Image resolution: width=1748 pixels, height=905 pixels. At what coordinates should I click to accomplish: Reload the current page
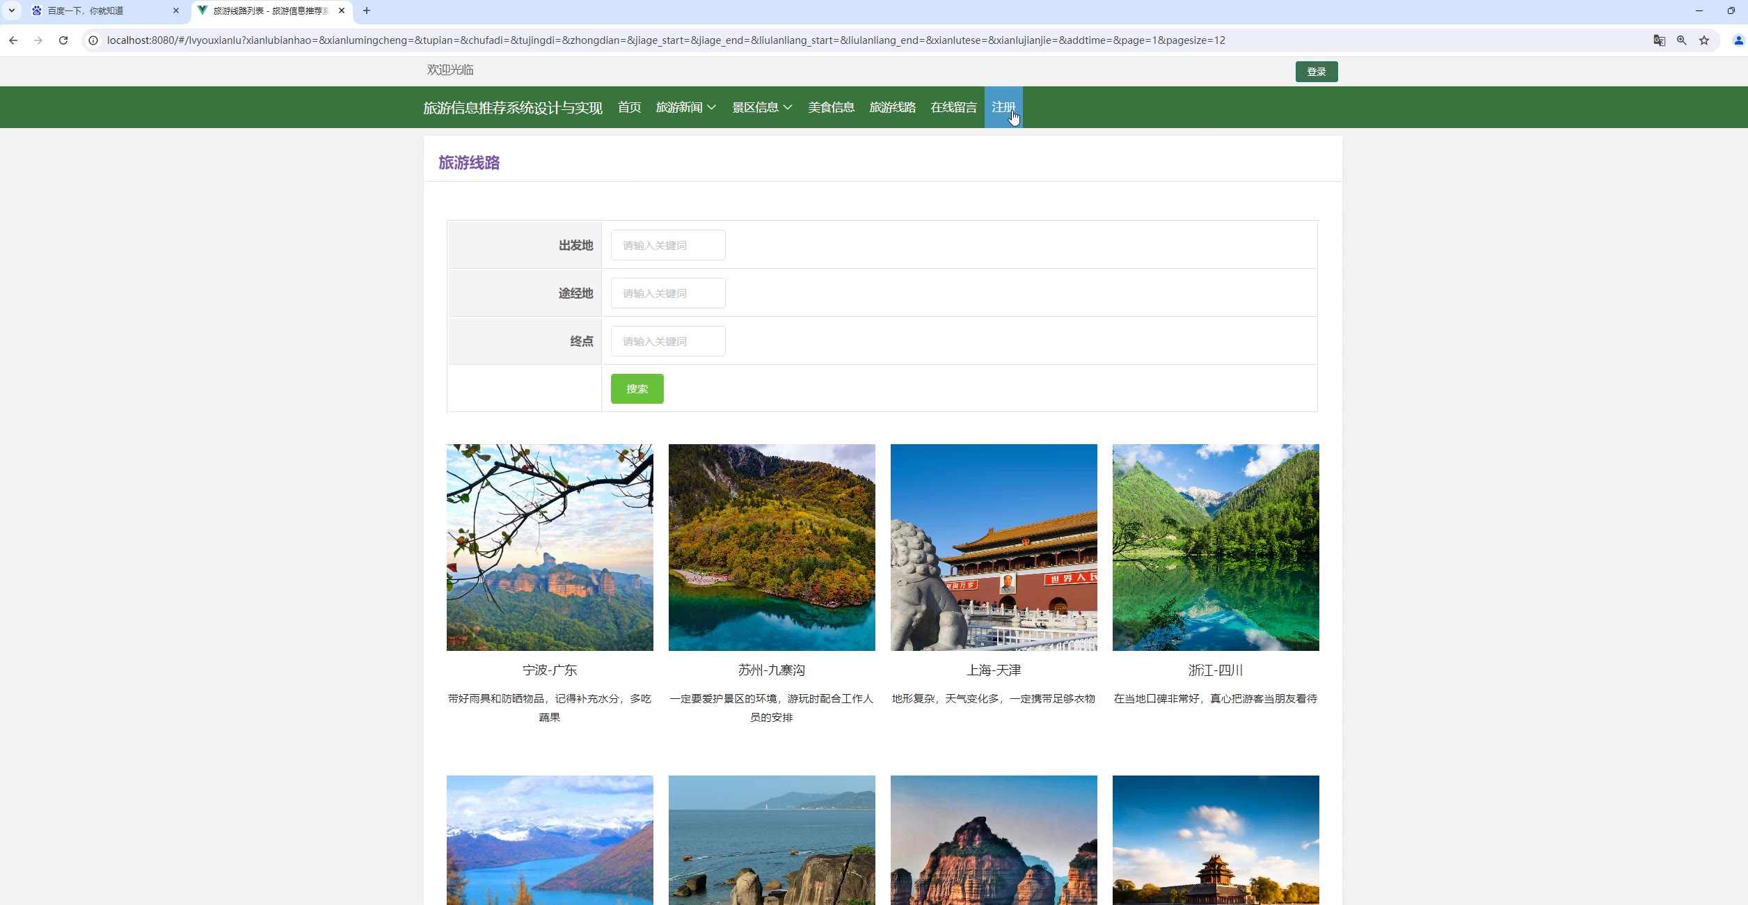click(63, 40)
